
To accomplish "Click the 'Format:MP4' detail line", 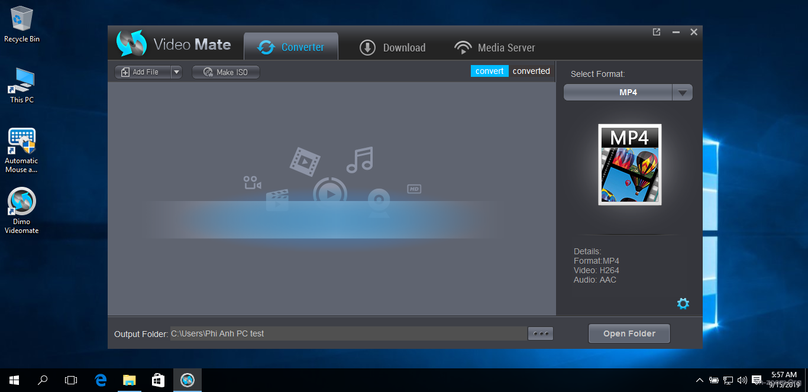I will [596, 261].
